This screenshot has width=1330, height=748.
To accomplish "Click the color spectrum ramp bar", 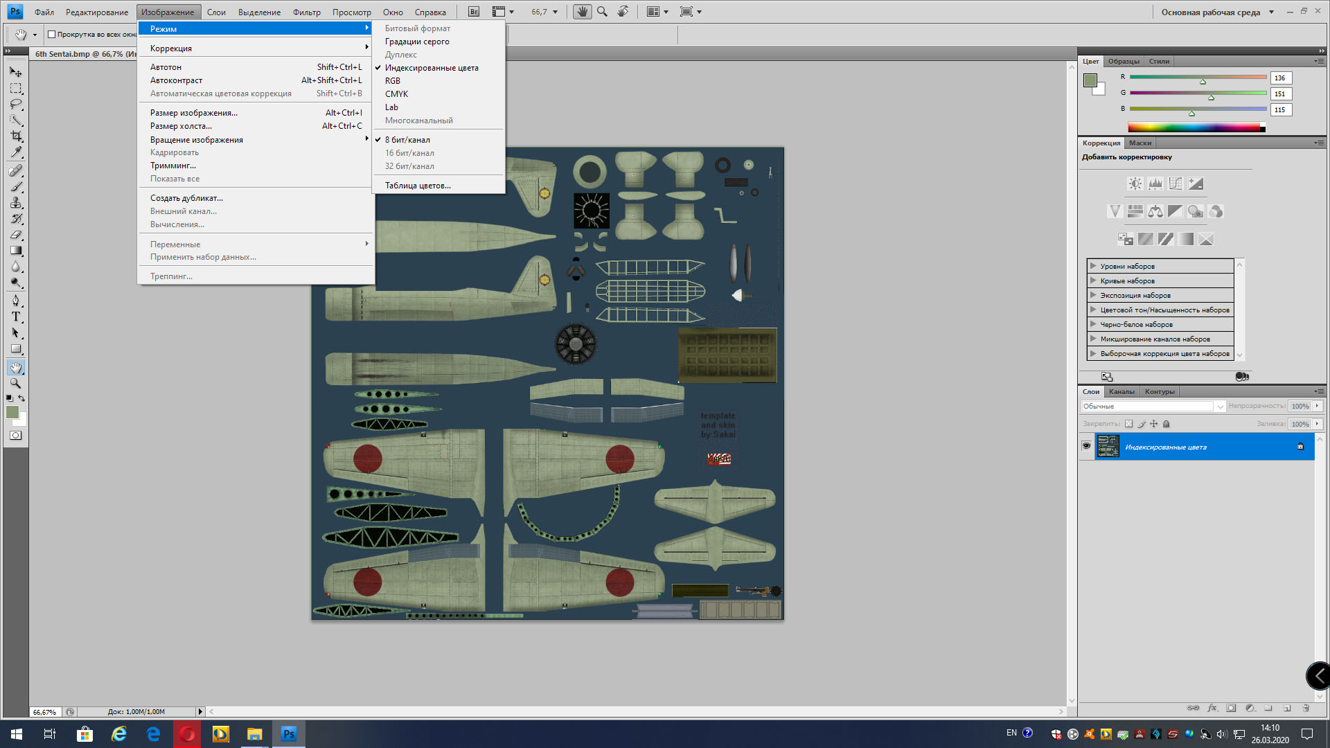I will (1195, 127).
